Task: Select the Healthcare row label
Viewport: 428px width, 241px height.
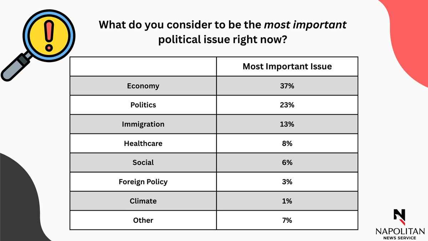Action: [143, 144]
